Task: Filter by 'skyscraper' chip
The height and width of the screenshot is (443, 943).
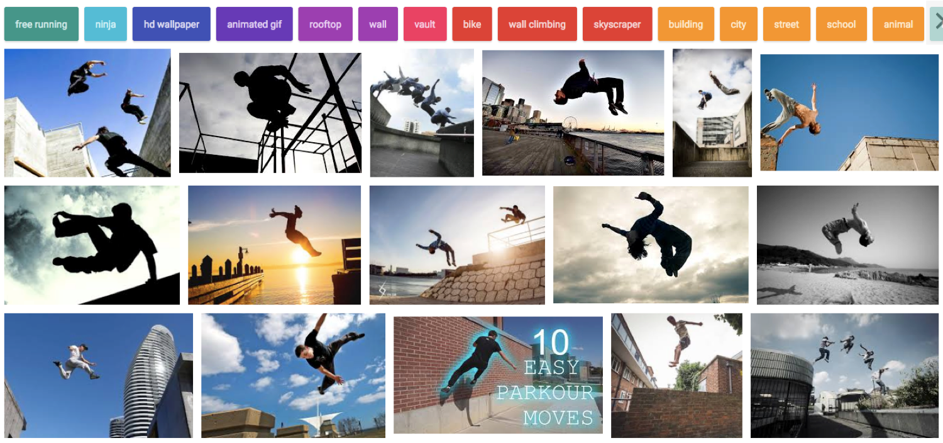Action: click(617, 25)
